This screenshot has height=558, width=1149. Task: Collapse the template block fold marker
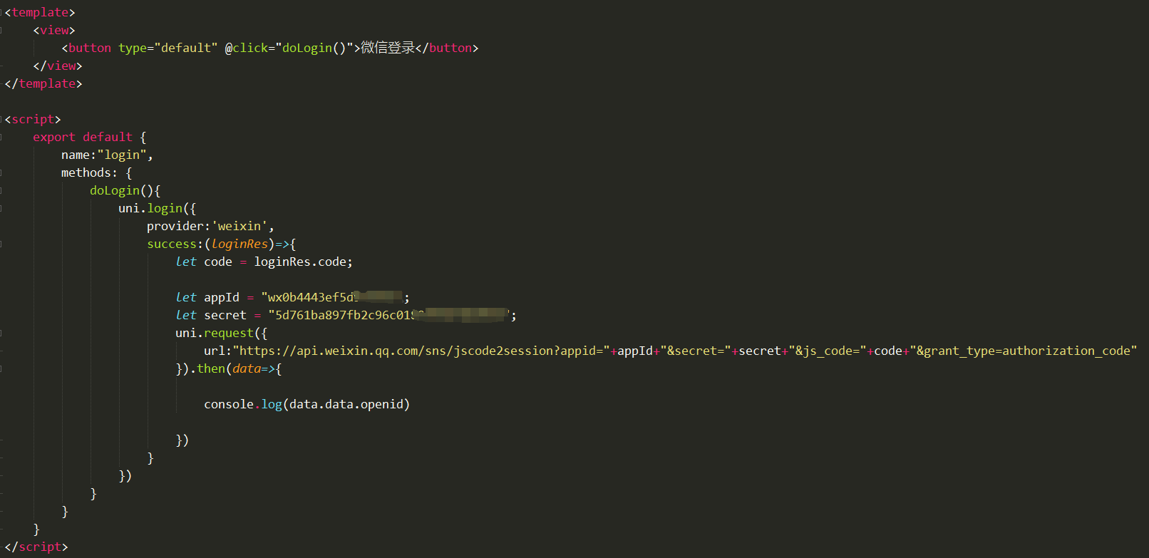pos(2,13)
